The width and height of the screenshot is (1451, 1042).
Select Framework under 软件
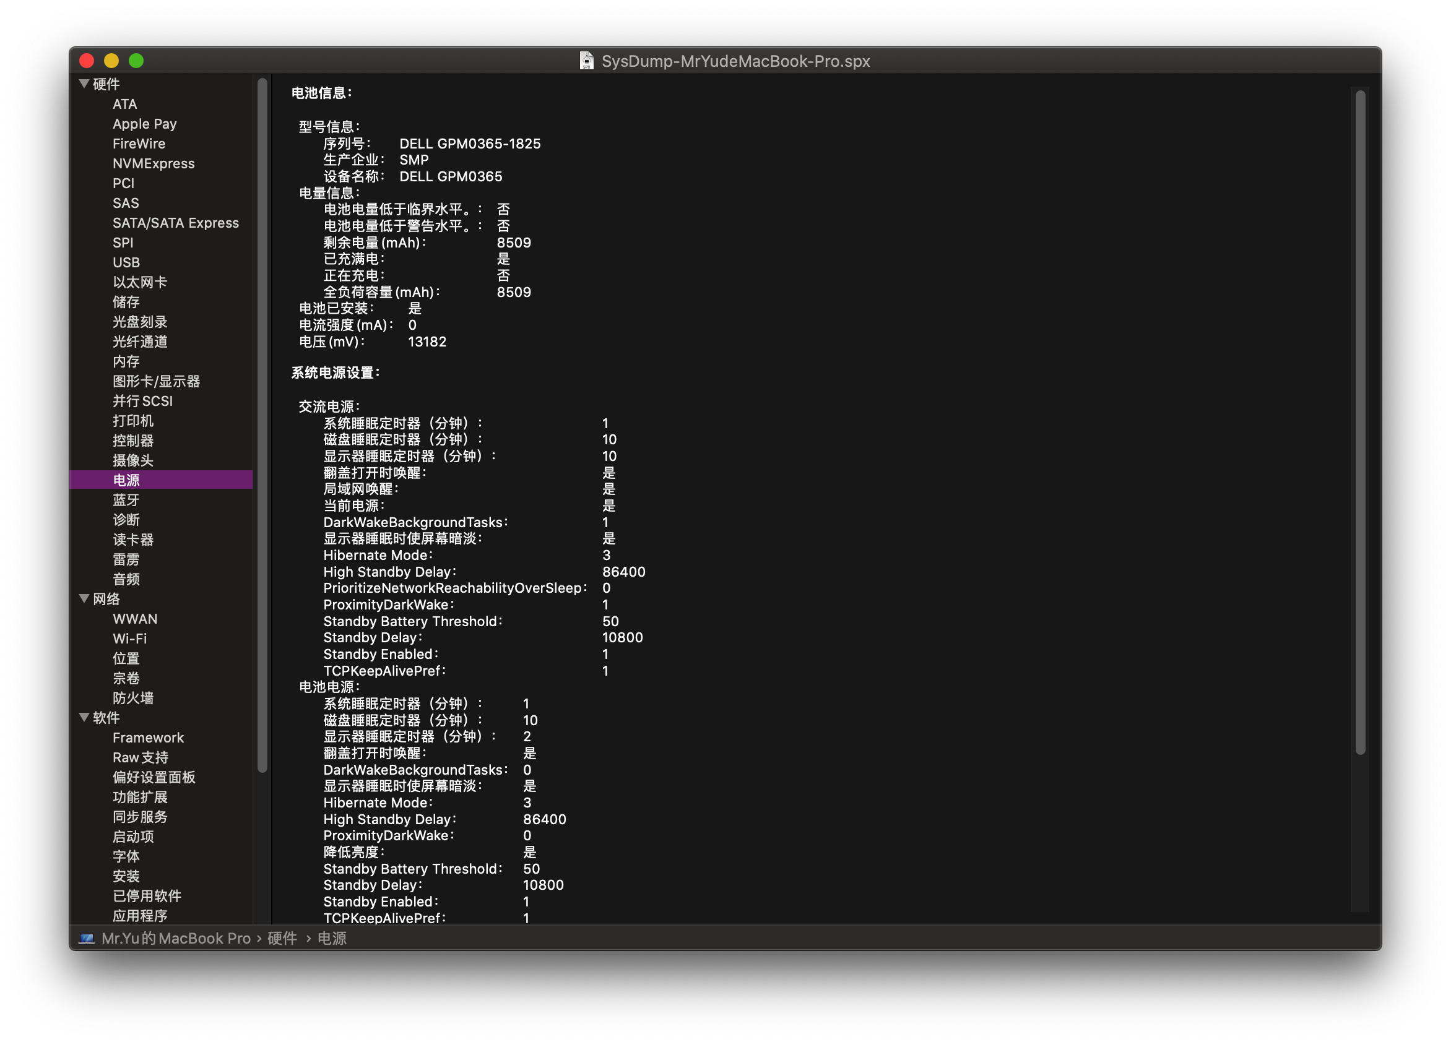click(x=148, y=738)
